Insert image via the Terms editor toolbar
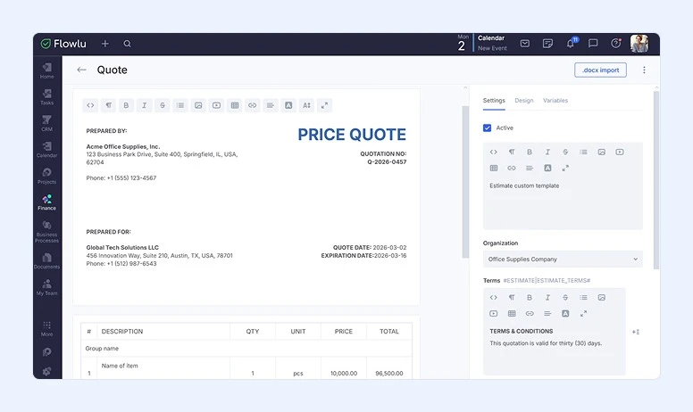693x412 pixels. pyautogui.click(x=601, y=297)
